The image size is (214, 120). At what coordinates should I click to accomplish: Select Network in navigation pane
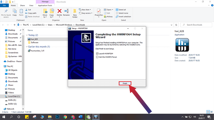click(x=9, y=109)
